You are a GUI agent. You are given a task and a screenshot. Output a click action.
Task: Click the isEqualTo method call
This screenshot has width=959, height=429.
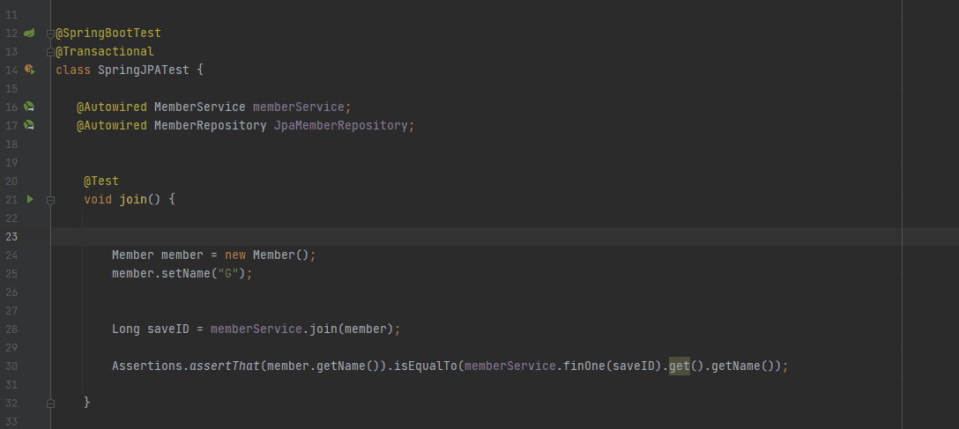(425, 366)
